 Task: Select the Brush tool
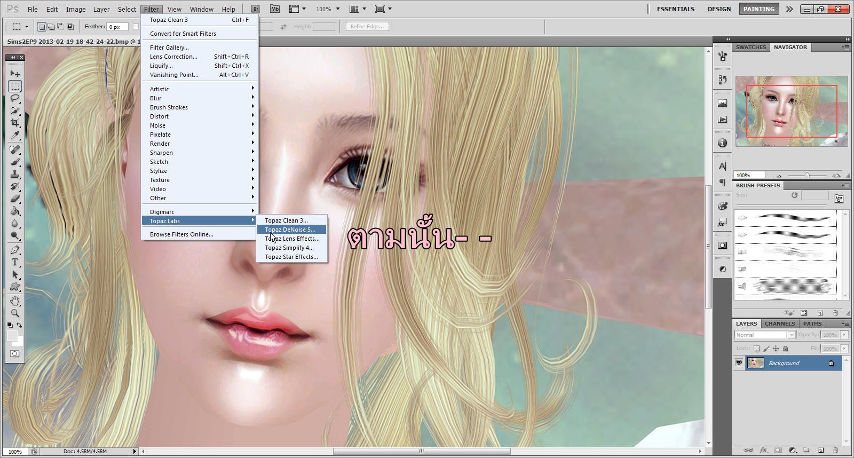point(15,162)
